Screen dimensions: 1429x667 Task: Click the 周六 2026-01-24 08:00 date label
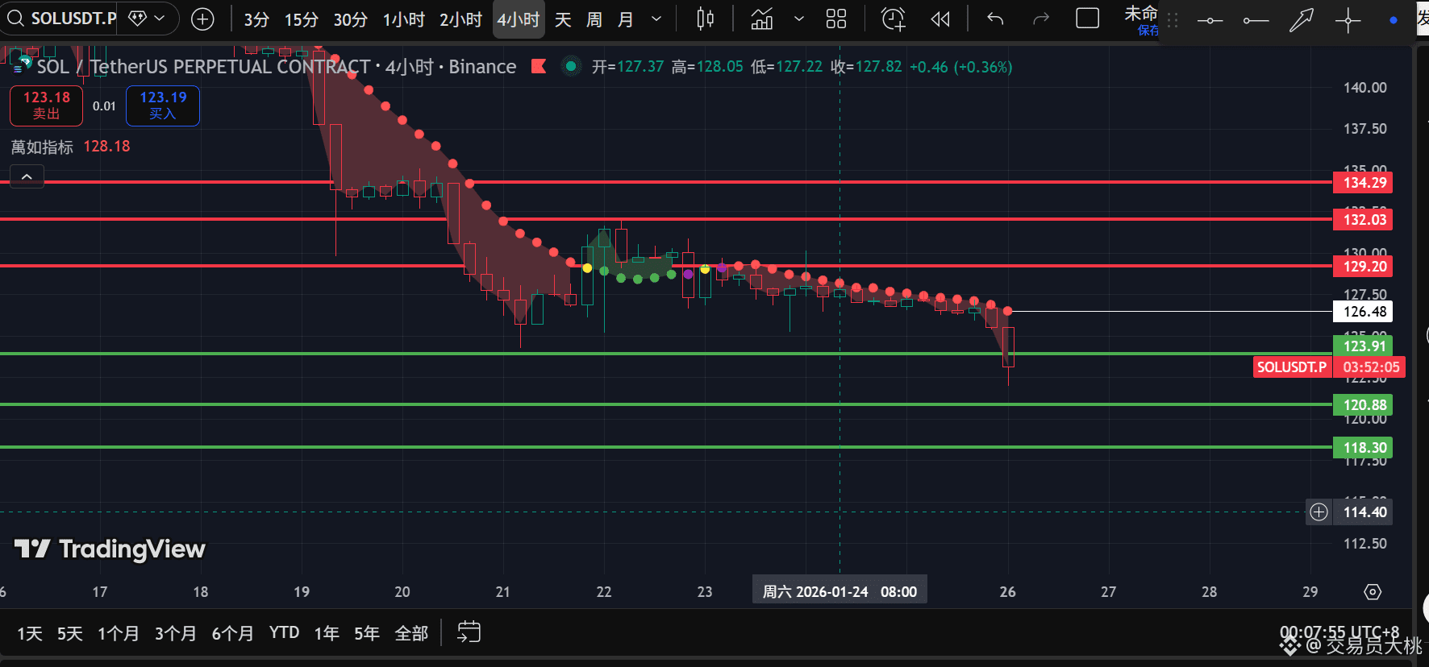839,592
